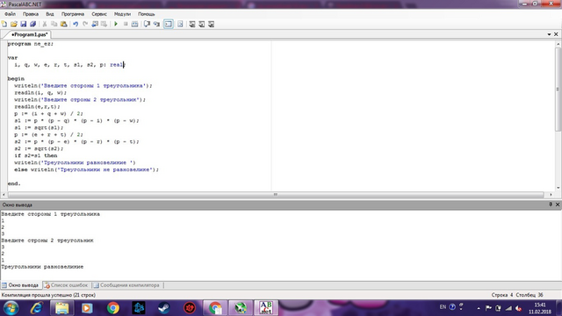Open Internet Explorer from the taskbar

37,308
